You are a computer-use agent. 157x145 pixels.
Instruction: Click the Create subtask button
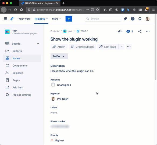[82, 47]
